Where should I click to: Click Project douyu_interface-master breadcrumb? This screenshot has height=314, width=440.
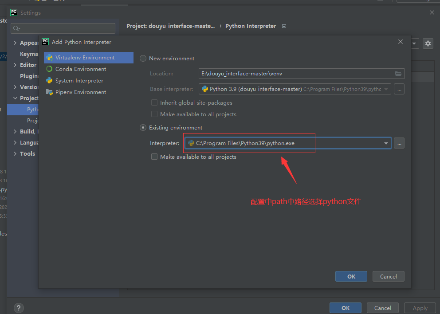(x=170, y=26)
